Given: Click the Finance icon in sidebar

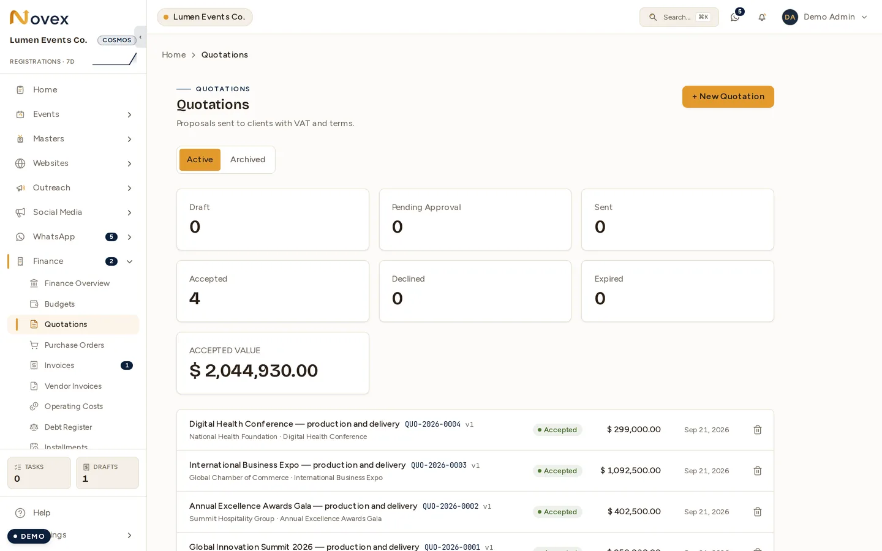Looking at the screenshot, I should (20, 261).
